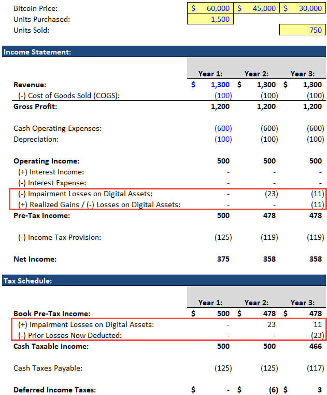Screen dimensions: 327x395
Task: Select the 'Income Statement:' header bar
Action: coord(164,51)
